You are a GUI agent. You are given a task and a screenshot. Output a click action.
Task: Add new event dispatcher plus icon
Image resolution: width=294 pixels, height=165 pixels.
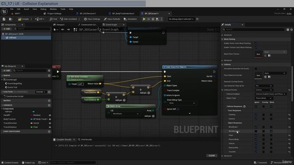[x=49, y=132]
